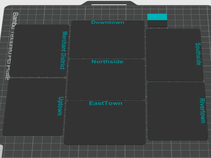The height and width of the screenshot is (158, 211).
Task: Click the Bambu plate name text
Action: pyautogui.click(x=12, y=46)
